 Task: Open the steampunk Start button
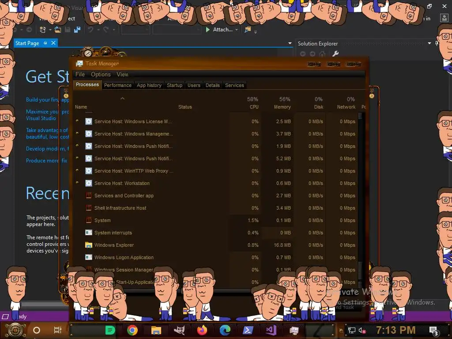(x=15, y=330)
